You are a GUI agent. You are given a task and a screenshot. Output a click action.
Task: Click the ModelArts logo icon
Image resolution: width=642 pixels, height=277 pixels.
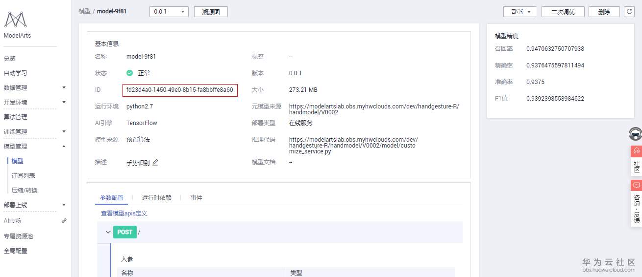pos(16,20)
